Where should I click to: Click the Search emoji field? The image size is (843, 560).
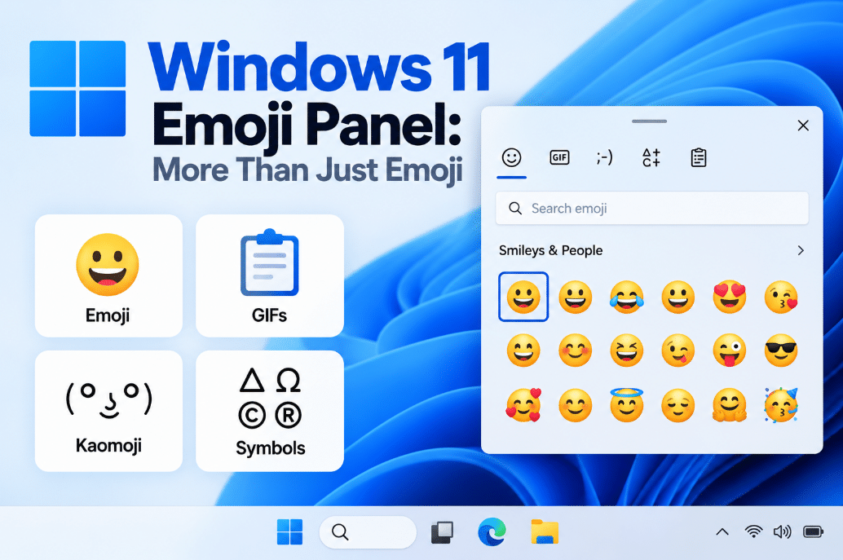pyautogui.click(x=651, y=208)
